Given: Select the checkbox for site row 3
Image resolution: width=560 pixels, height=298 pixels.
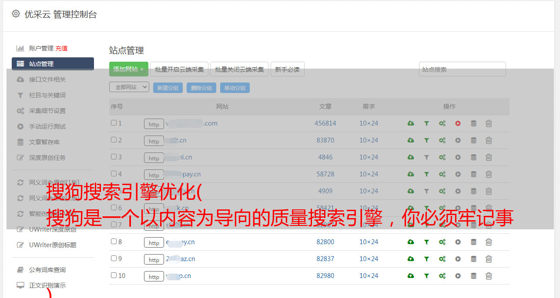Looking at the screenshot, I should click(114, 157).
